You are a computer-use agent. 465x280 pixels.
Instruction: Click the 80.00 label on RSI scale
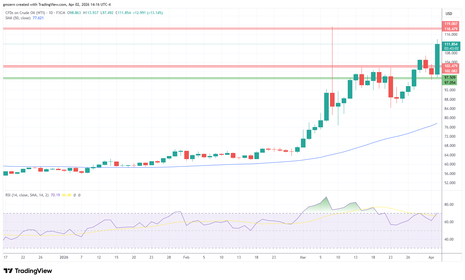[x=449, y=205]
